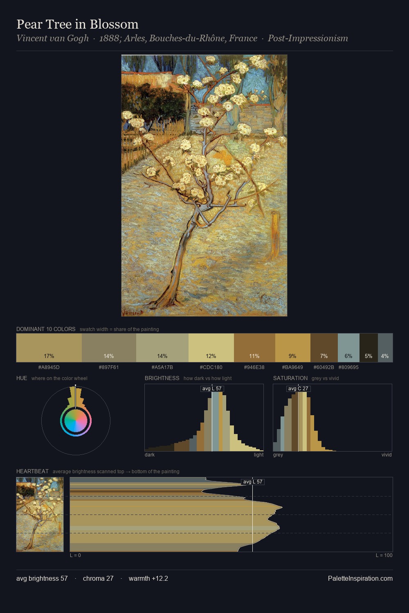The width and height of the screenshot is (409, 613).
Task: Select the 14% swatch #A5A17B
Action: point(162,348)
